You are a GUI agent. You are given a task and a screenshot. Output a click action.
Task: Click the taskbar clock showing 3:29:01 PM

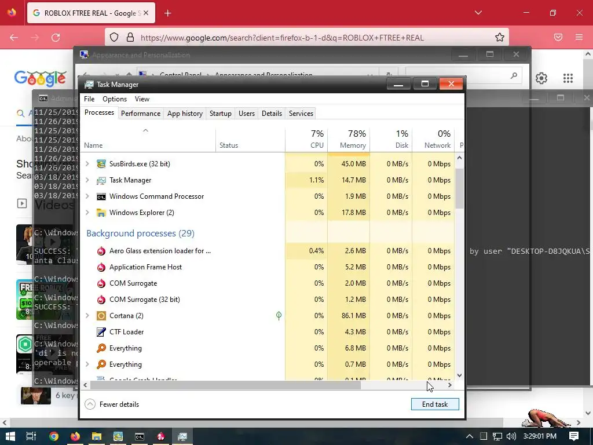[x=540, y=436]
